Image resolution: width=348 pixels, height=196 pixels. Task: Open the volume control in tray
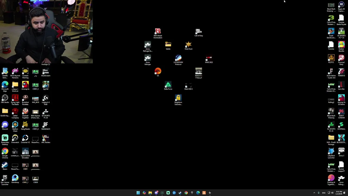(x=332, y=193)
